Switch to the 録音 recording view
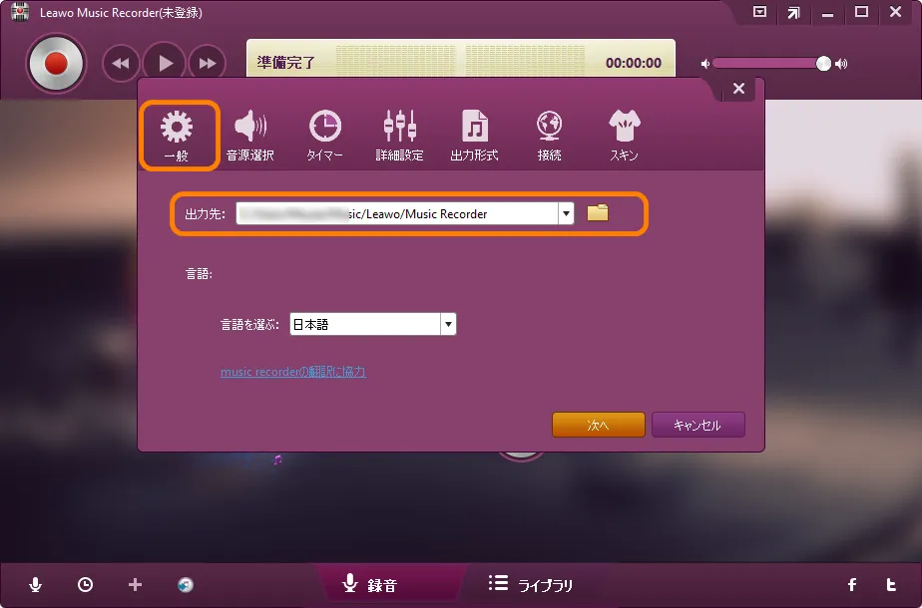Screen dimensions: 922x608 [370, 584]
